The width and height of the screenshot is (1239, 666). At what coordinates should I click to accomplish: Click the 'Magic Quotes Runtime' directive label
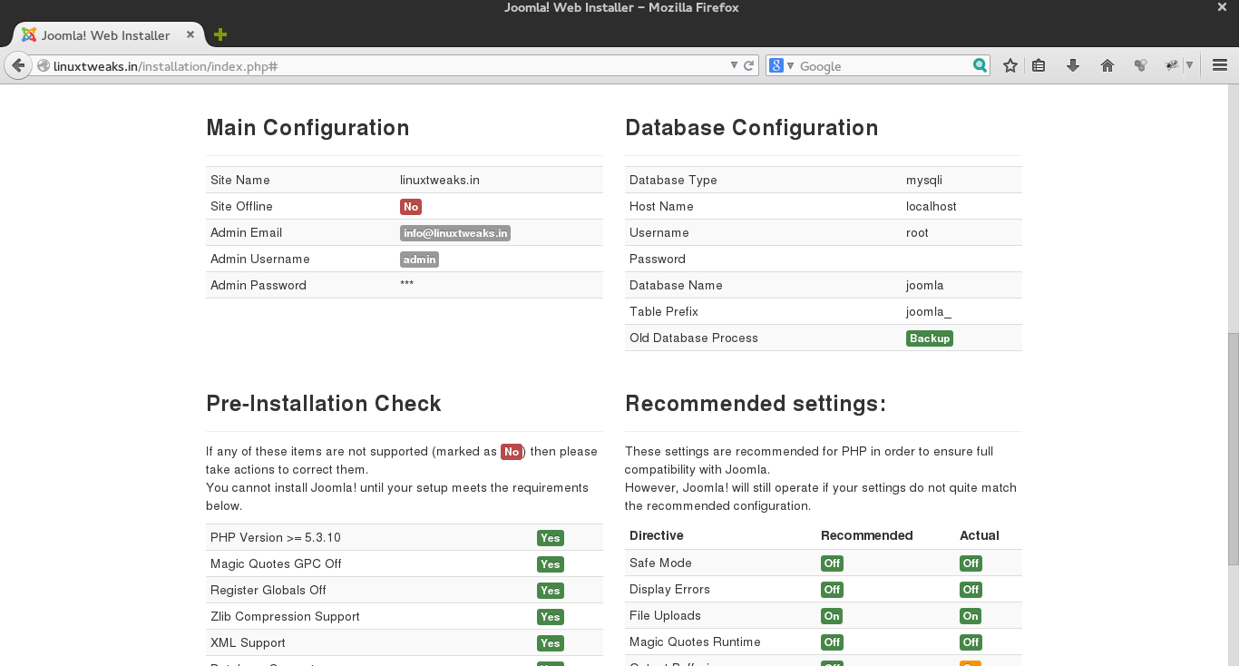coord(695,642)
